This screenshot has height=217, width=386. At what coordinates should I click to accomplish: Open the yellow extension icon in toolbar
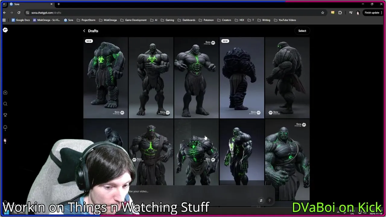[x=333, y=13]
